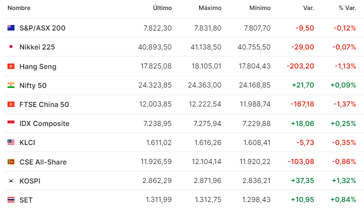Click the Australia flag icon beside S&P/ASX 200
Screen dimensions: 364x208
tap(11, 28)
